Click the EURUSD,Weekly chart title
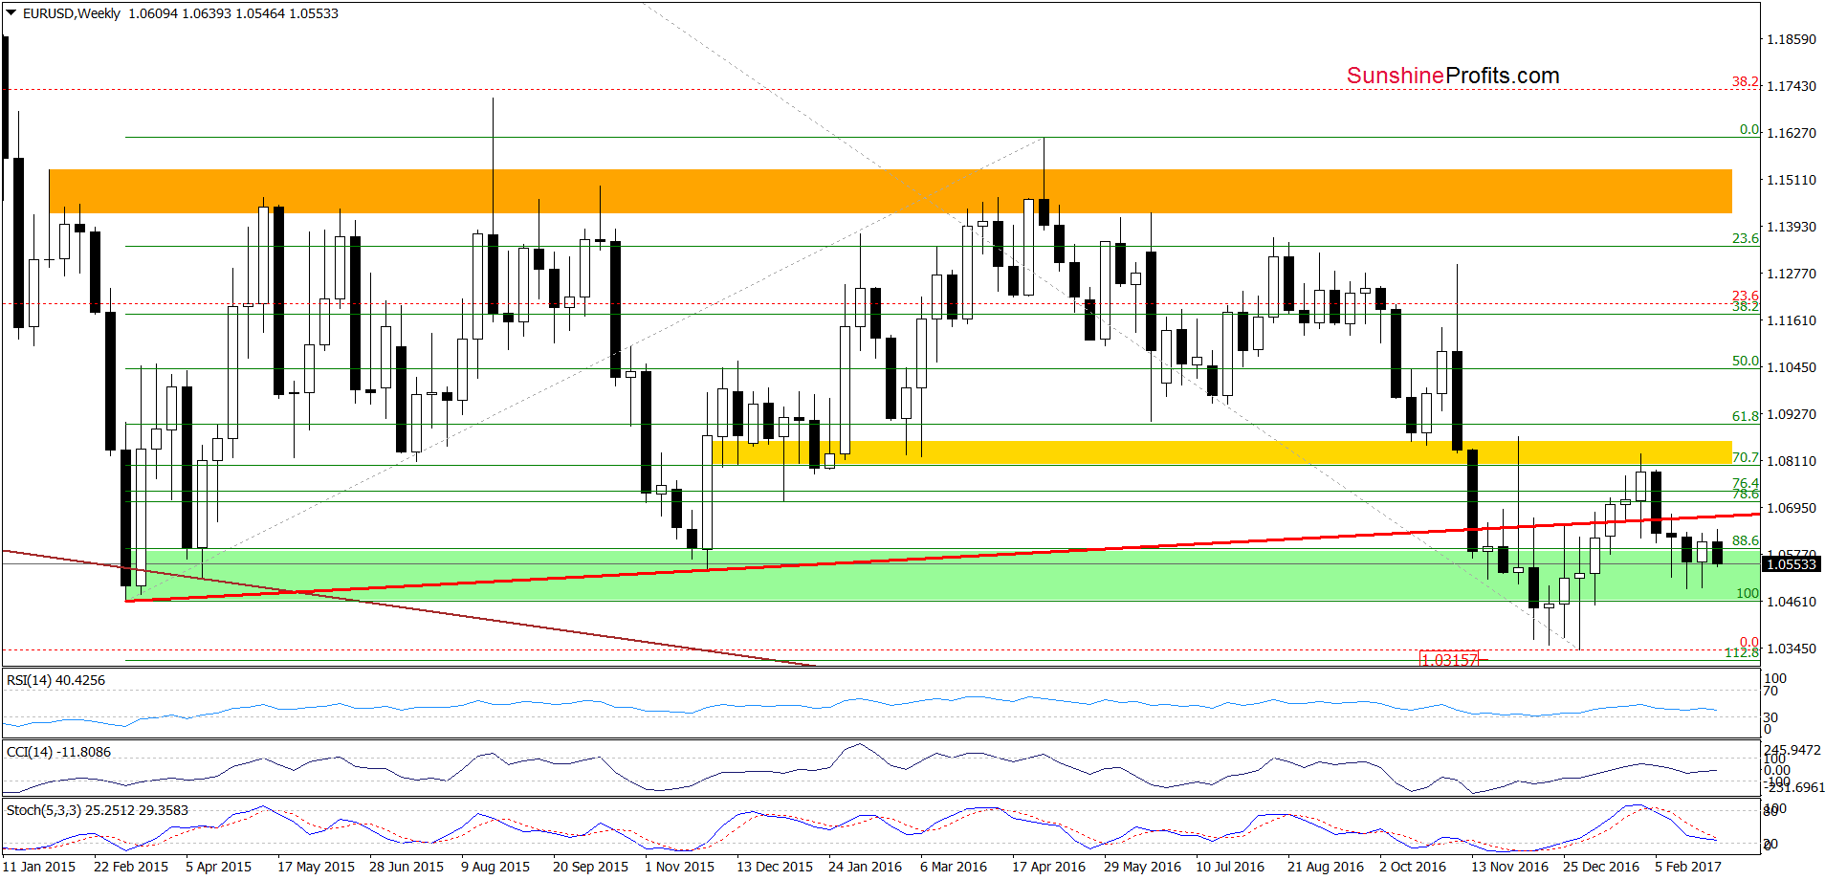The height and width of the screenshot is (880, 1825). [72, 13]
